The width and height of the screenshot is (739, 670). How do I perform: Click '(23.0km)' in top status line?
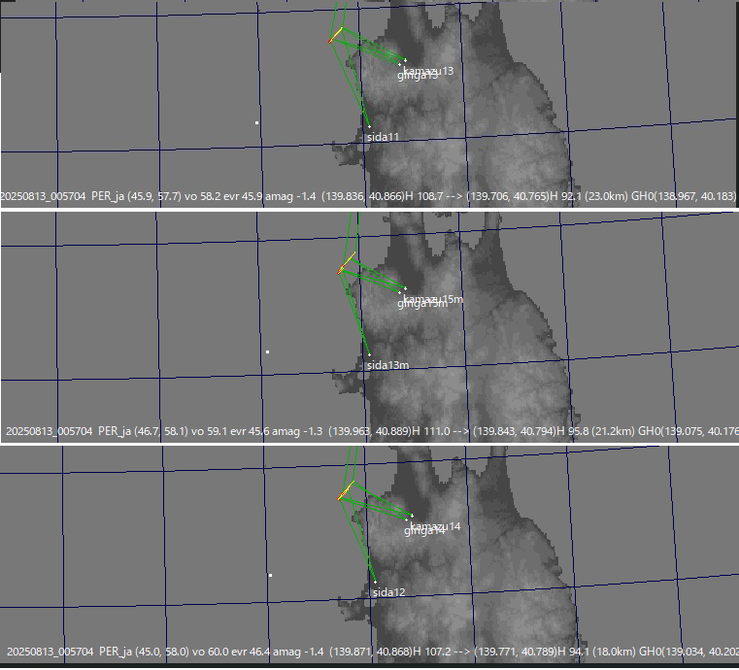coord(606,196)
